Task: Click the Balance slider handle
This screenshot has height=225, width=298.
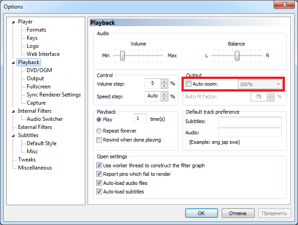Action: coord(237,55)
